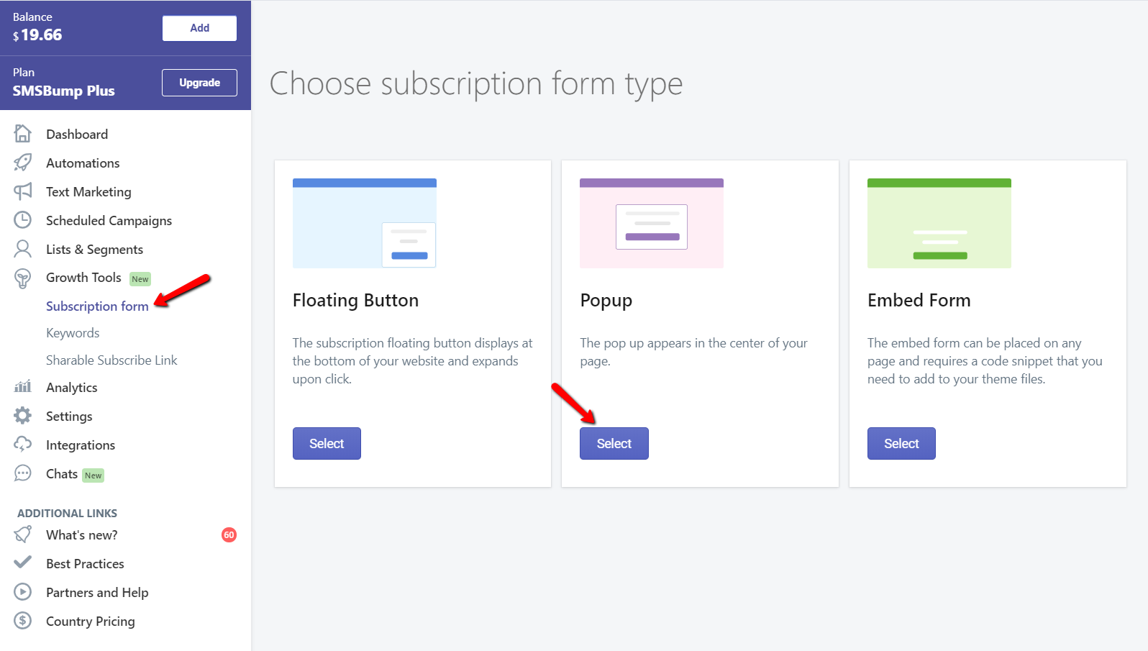Click the Integrations cloud sync icon
The image size is (1148, 651).
[23, 445]
